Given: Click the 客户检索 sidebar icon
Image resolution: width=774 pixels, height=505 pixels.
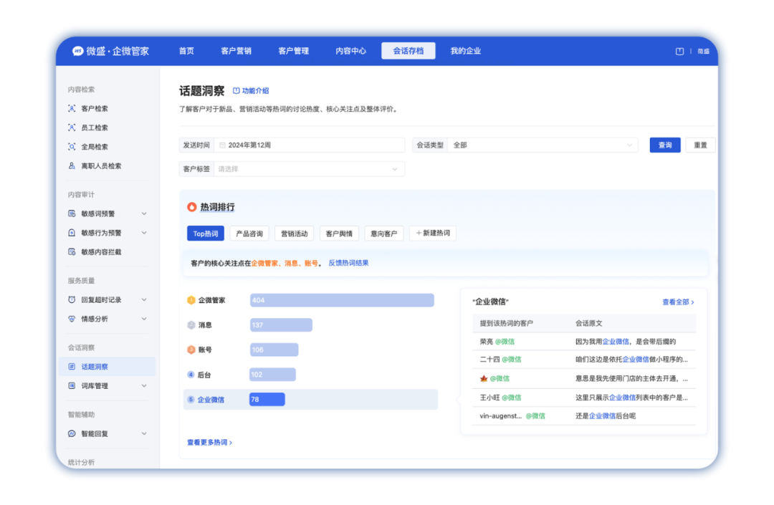Looking at the screenshot, I should pyautogui.click(x=72, y=108).
